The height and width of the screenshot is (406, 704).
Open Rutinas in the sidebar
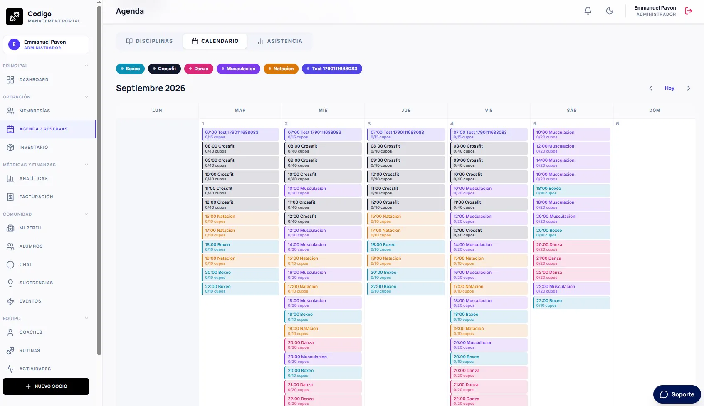pos(48,351)
